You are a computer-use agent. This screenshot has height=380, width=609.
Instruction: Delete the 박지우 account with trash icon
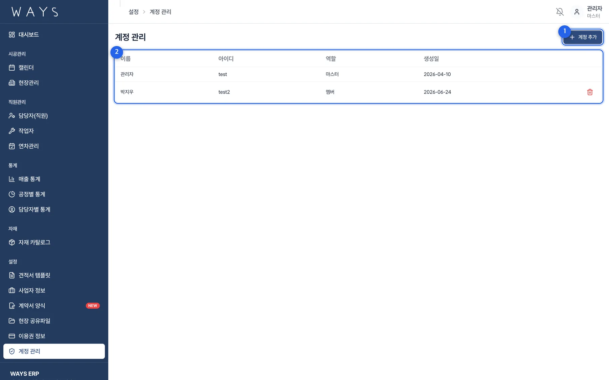590,92
